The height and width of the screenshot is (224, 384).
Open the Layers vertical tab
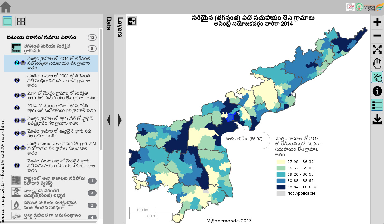120,27
